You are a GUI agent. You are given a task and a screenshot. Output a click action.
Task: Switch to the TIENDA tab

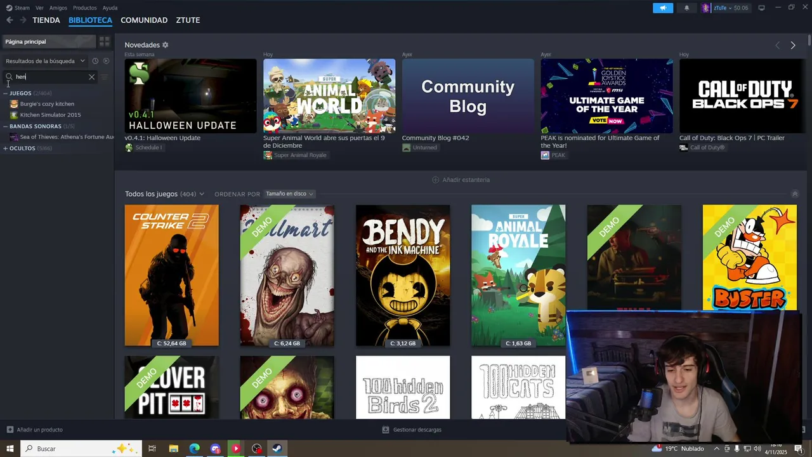[x=46, y=20]
